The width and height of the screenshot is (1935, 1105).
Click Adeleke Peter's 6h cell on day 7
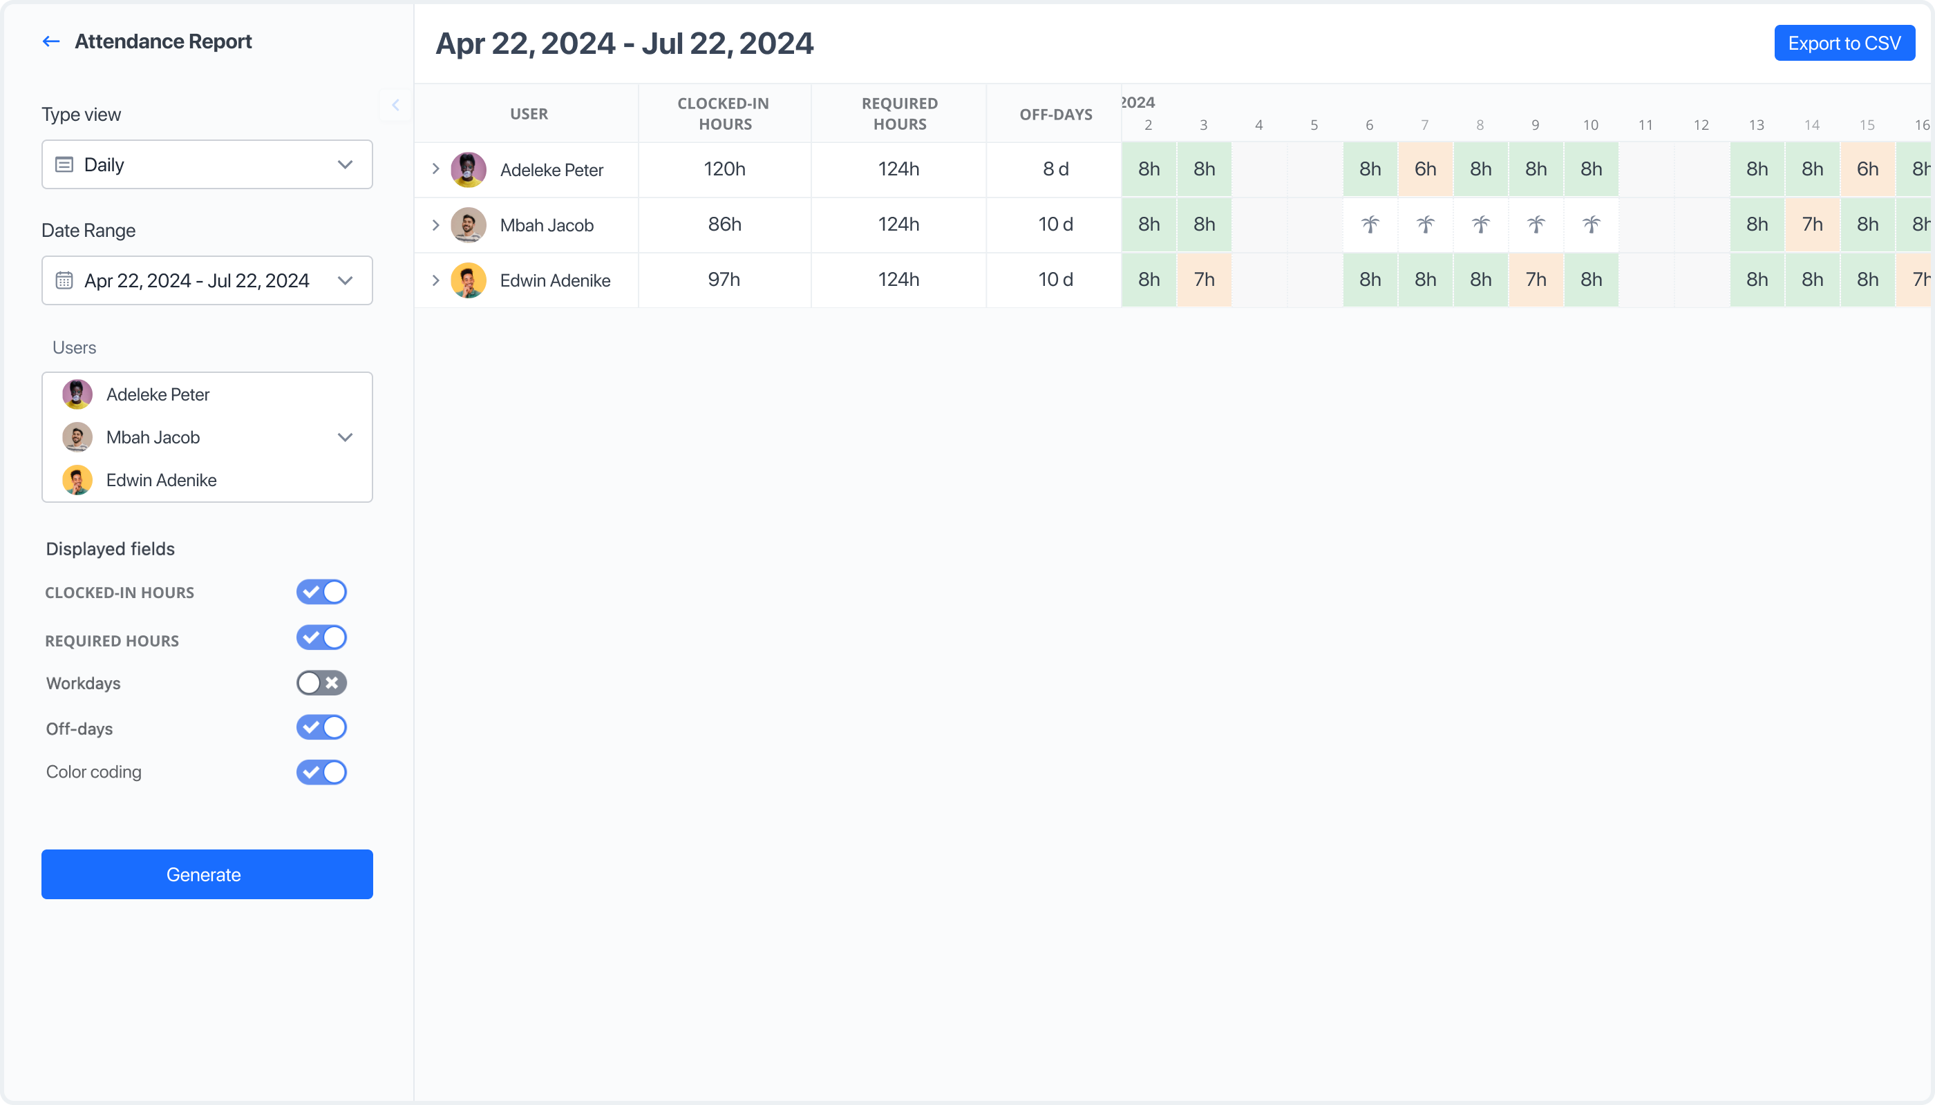(1426, 169)
